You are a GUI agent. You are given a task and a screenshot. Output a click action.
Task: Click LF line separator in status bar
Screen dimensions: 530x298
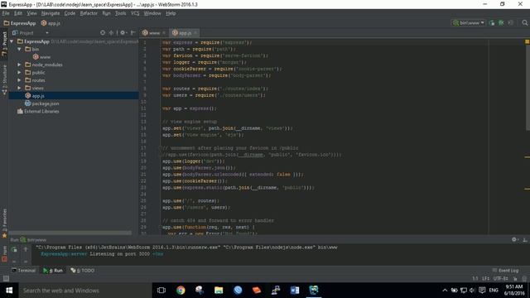point(486,279)
